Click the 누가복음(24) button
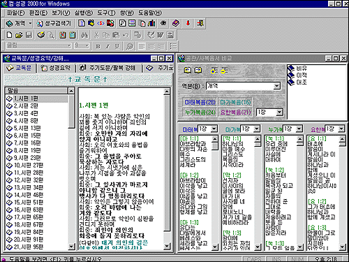The height and width of the screenshot is (262, 349). [200, 112]
